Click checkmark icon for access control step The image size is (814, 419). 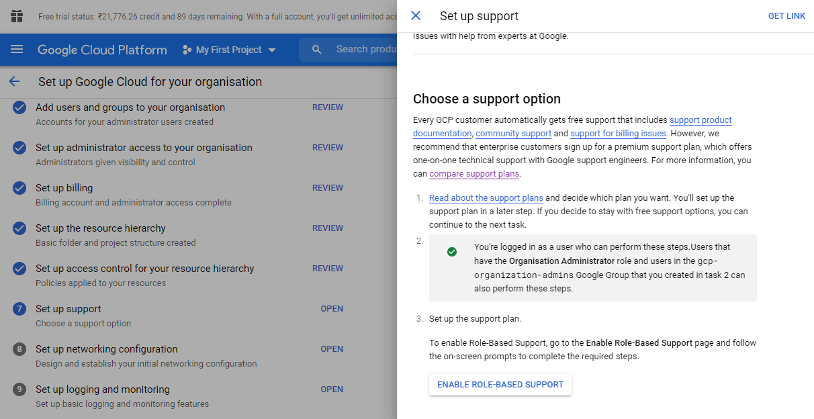tap(19, 269)
